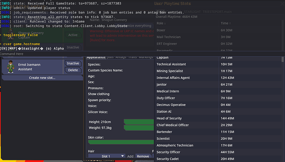Viewport: 285px width, 162px height.
Task: Click the Bartender role row
Action: click(x=219, y=132)
